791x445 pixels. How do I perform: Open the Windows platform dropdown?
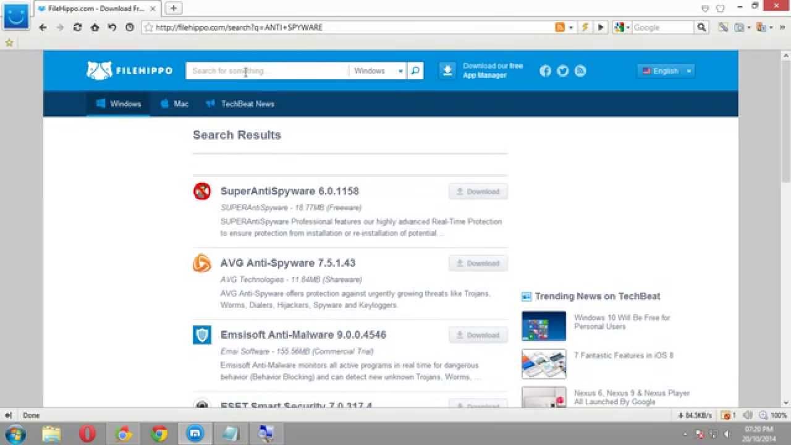[378, 71]
